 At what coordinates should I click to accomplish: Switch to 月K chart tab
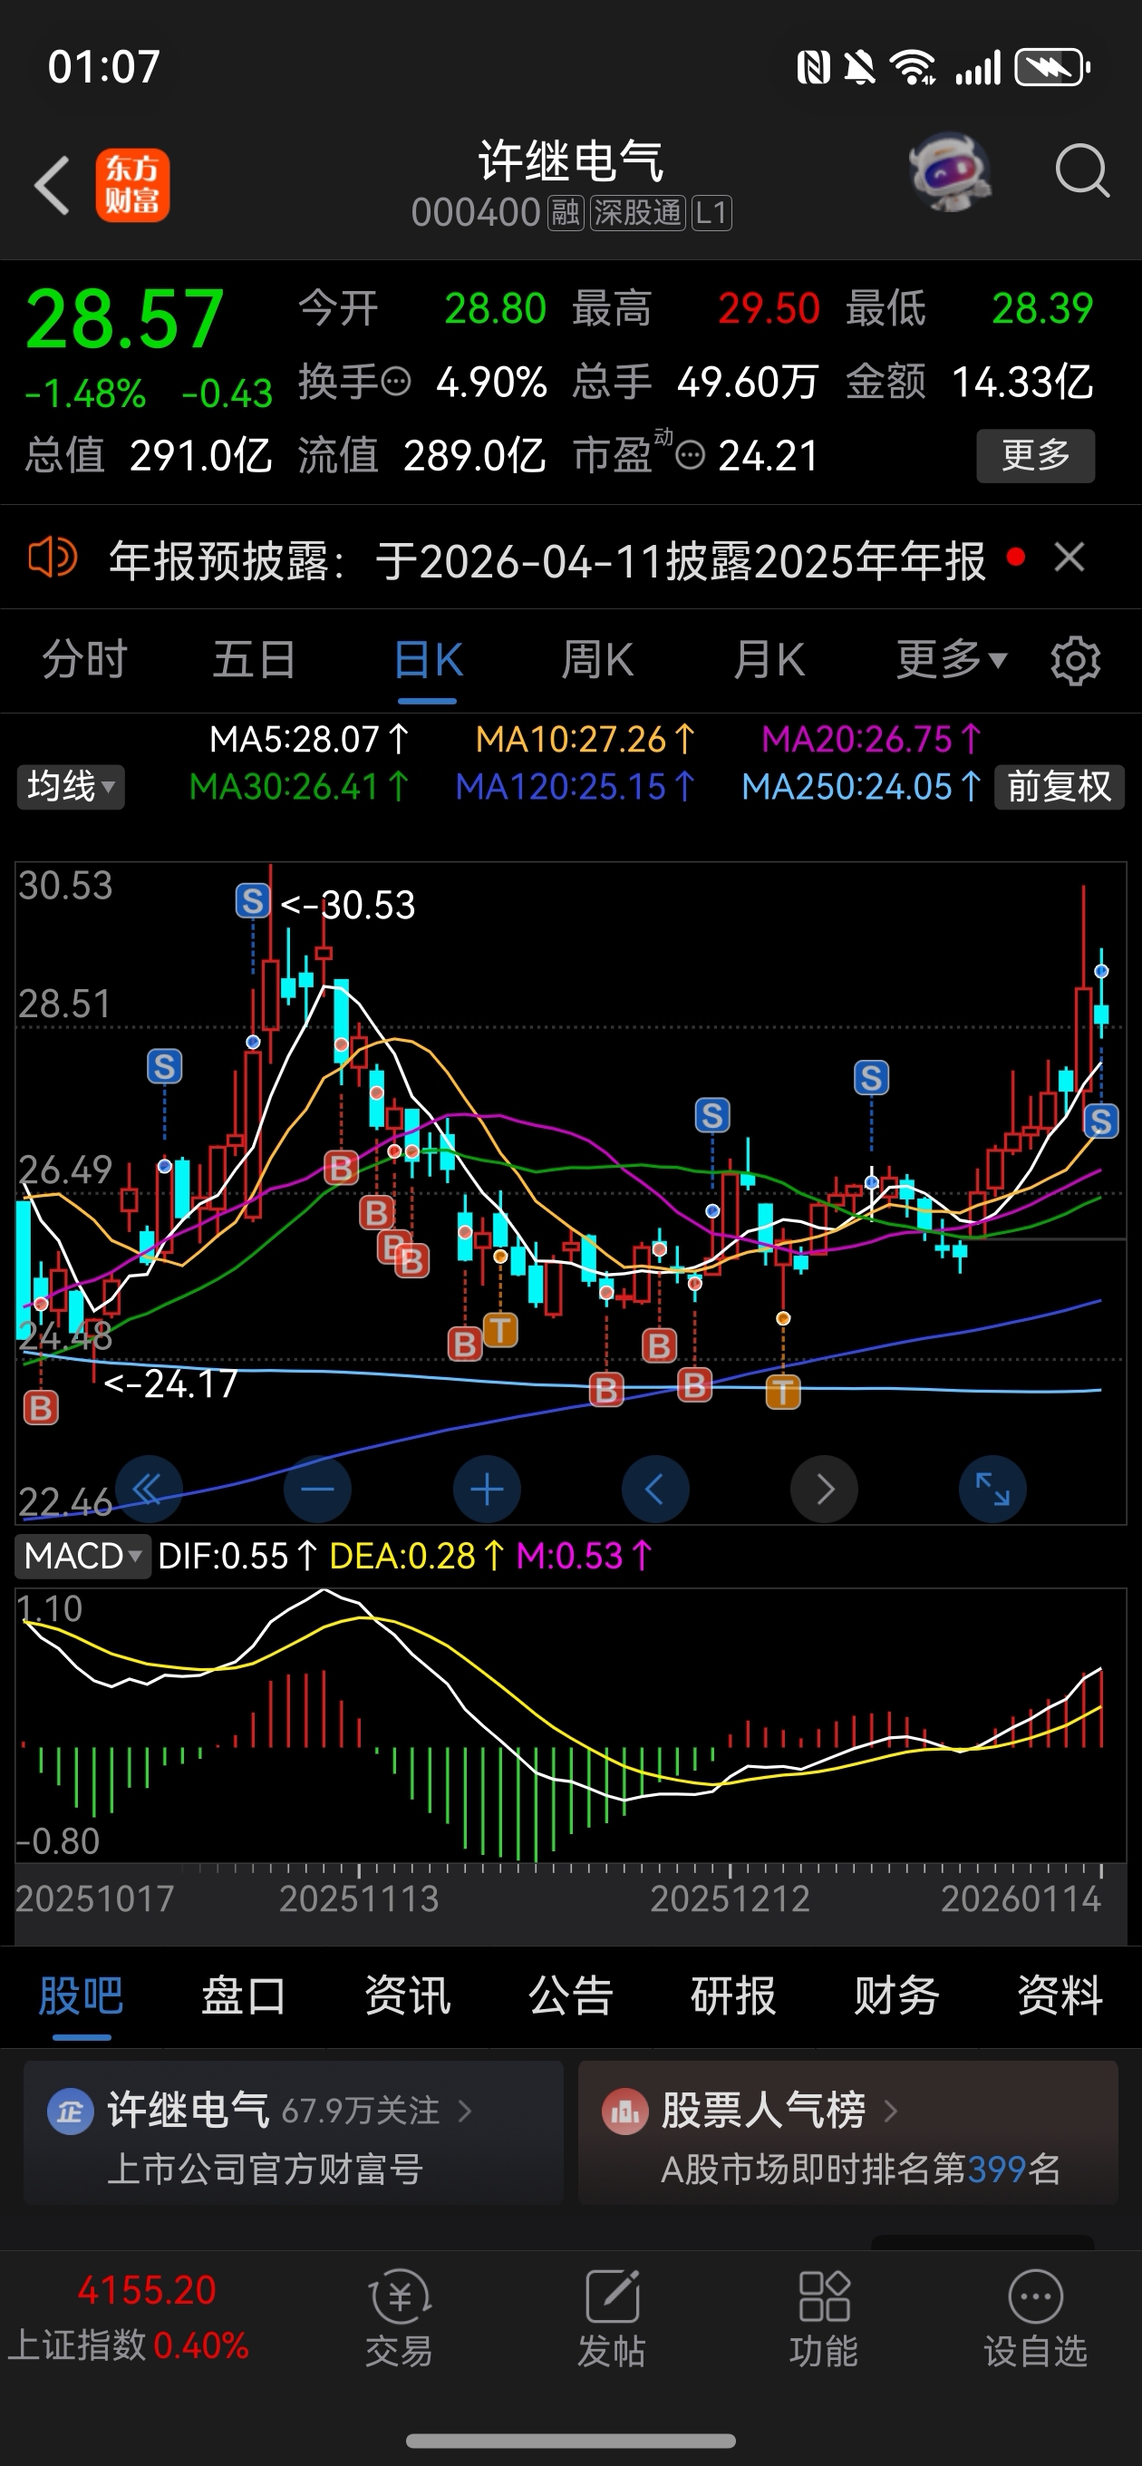point(769,660)
